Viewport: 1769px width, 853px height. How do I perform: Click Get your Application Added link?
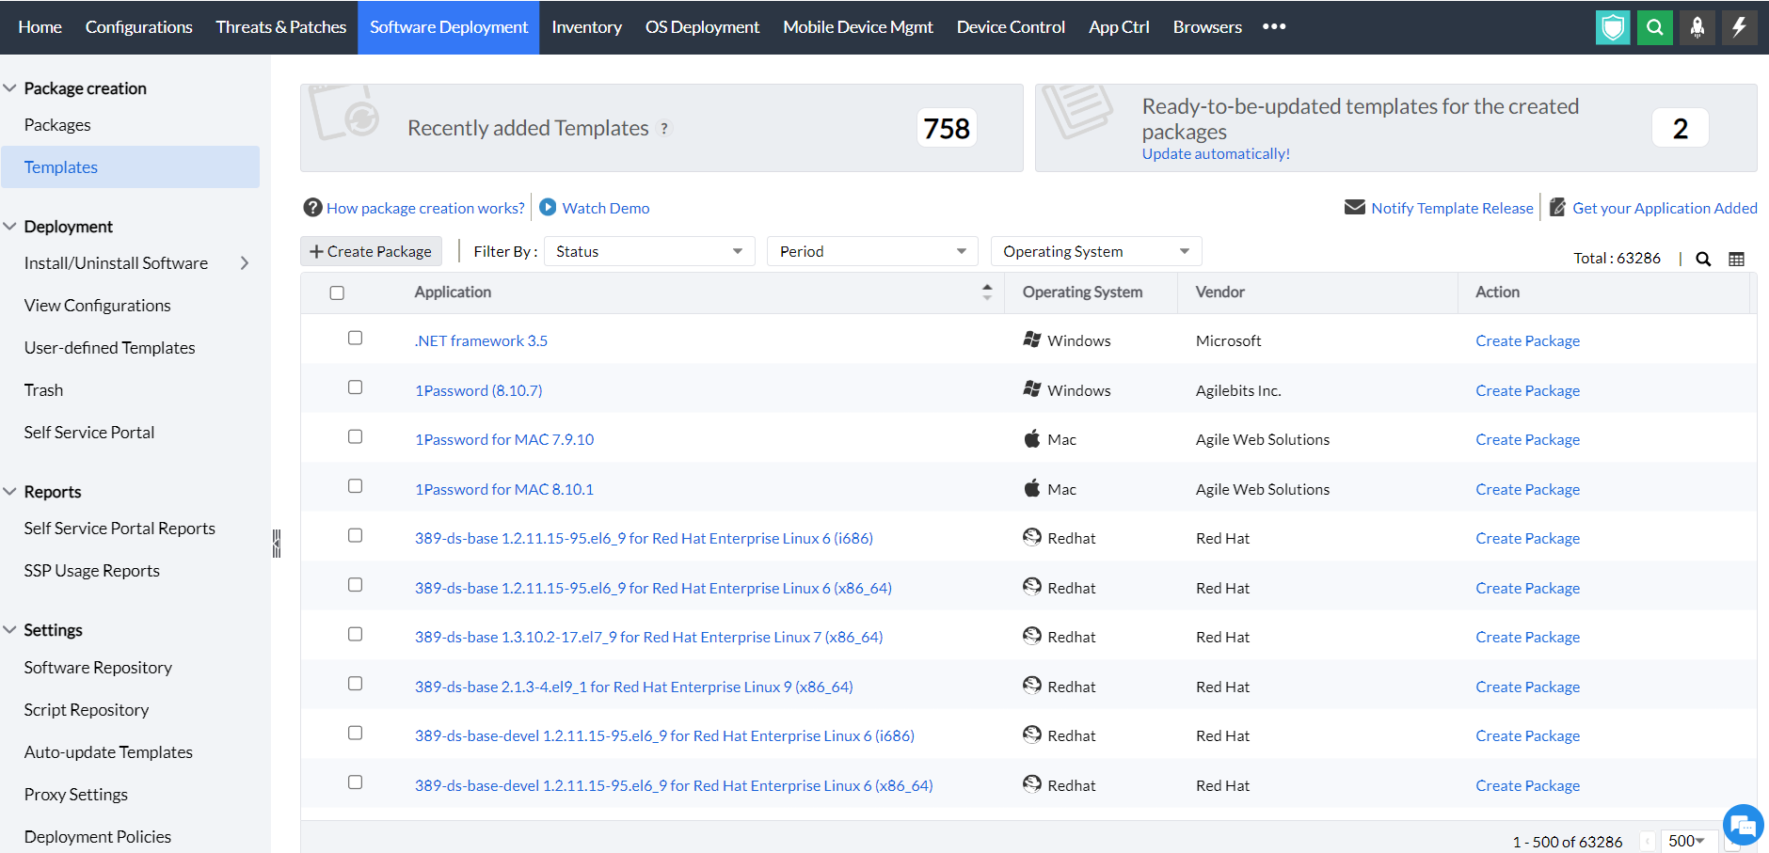pyautogui.click(x=1665, y=208)
